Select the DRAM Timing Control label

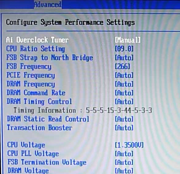pyautogui.click(x=39, y=102)
